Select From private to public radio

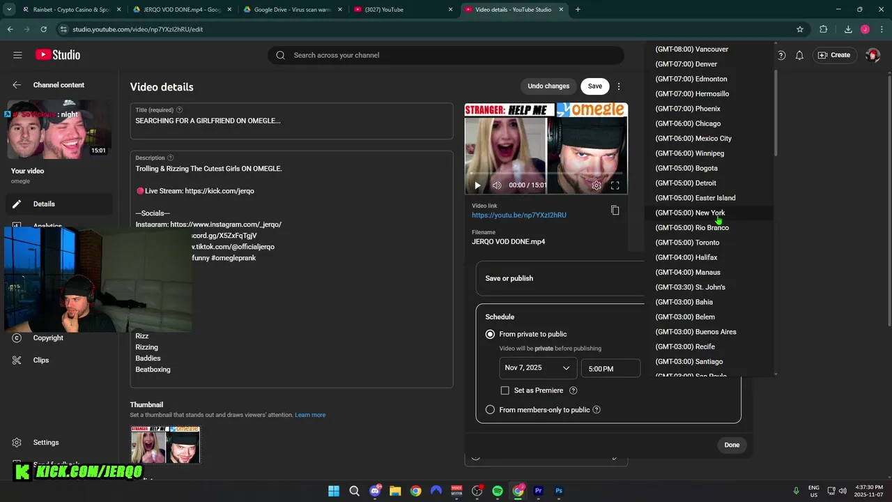[x=490, y=335]
